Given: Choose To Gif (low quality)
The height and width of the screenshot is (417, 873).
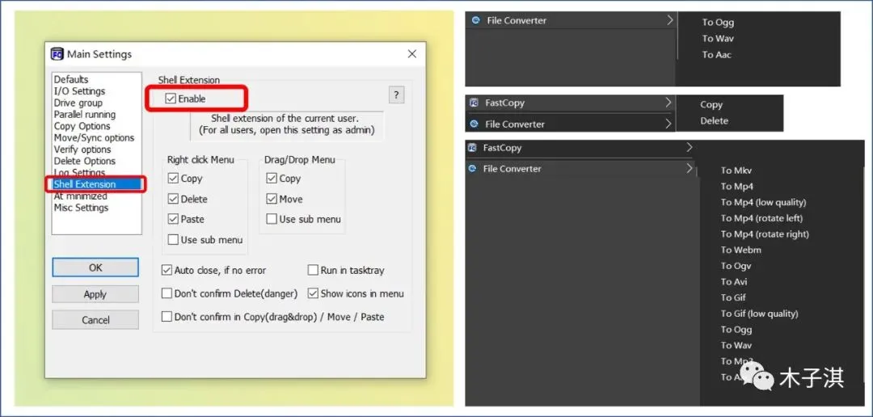Looking at the screenshot, I should [x=759, y=314].
